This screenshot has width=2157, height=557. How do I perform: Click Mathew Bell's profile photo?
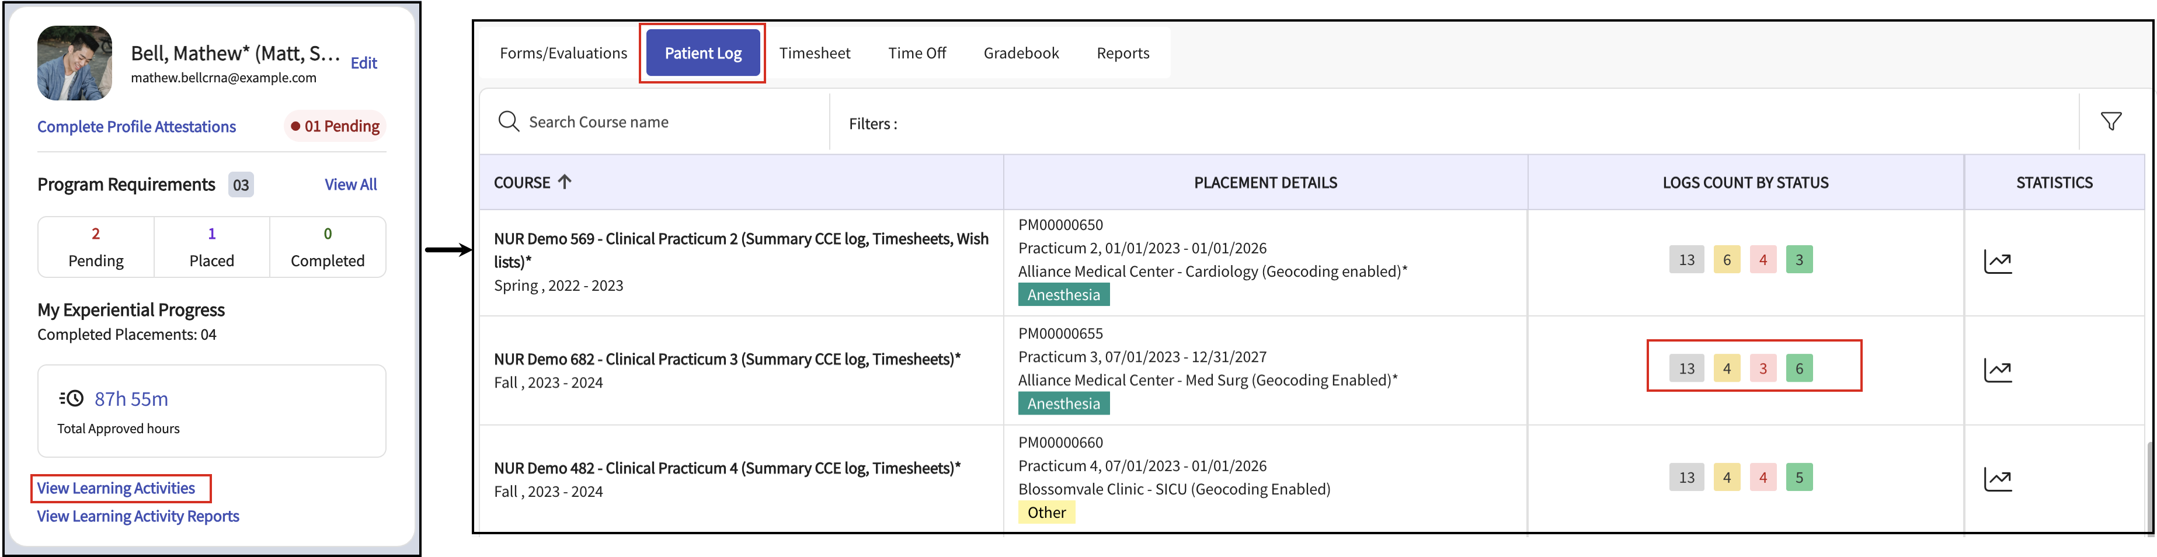pyautogui.click(x=75, y=63)
